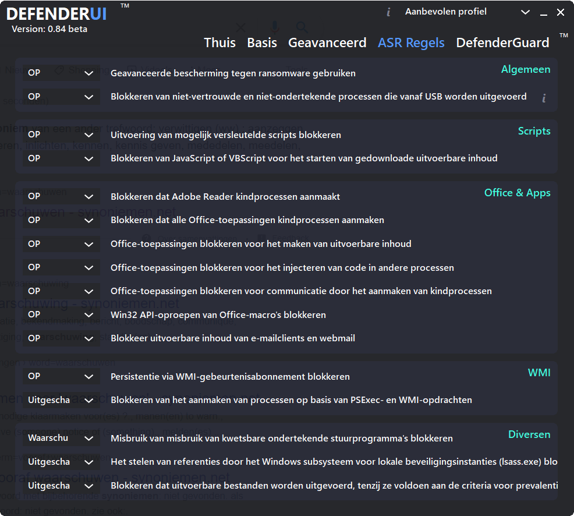Click the info icon beside Aanbevolen profiel
This screenshot has height=516, width=574.
388,12
